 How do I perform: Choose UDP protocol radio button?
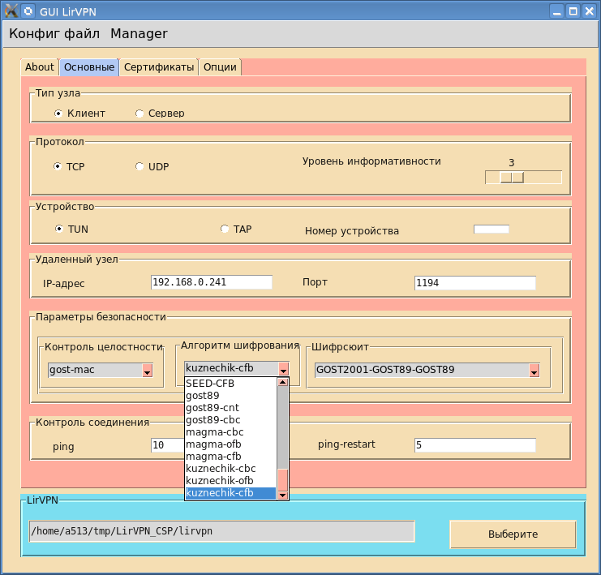pyautogui.click(x=140, y=166)
